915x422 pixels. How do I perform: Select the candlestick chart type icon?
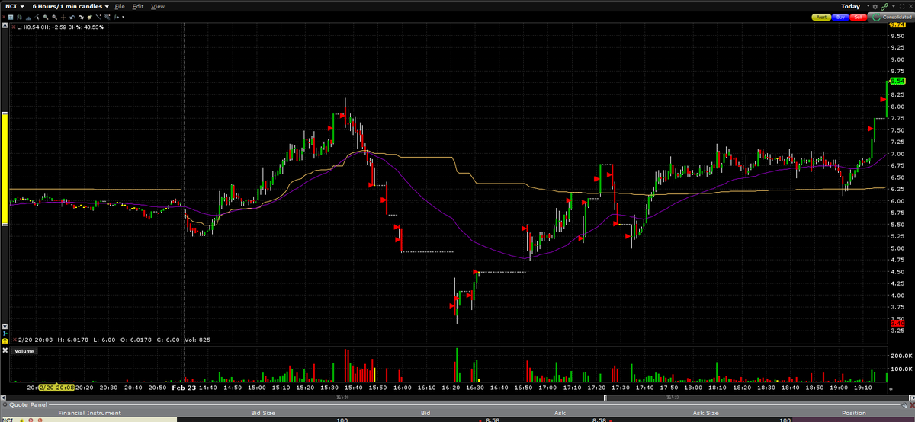[19, 18]
